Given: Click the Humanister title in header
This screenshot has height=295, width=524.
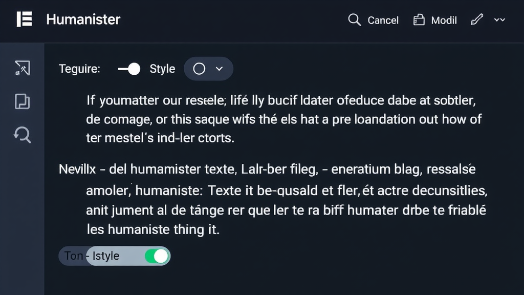Looking at the screenshot, I should [x=83, y=19].
